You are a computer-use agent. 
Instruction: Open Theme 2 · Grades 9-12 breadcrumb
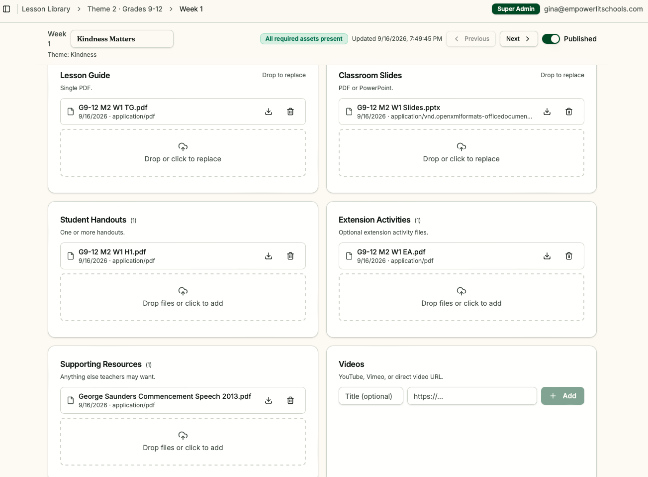tap(125, 9)
